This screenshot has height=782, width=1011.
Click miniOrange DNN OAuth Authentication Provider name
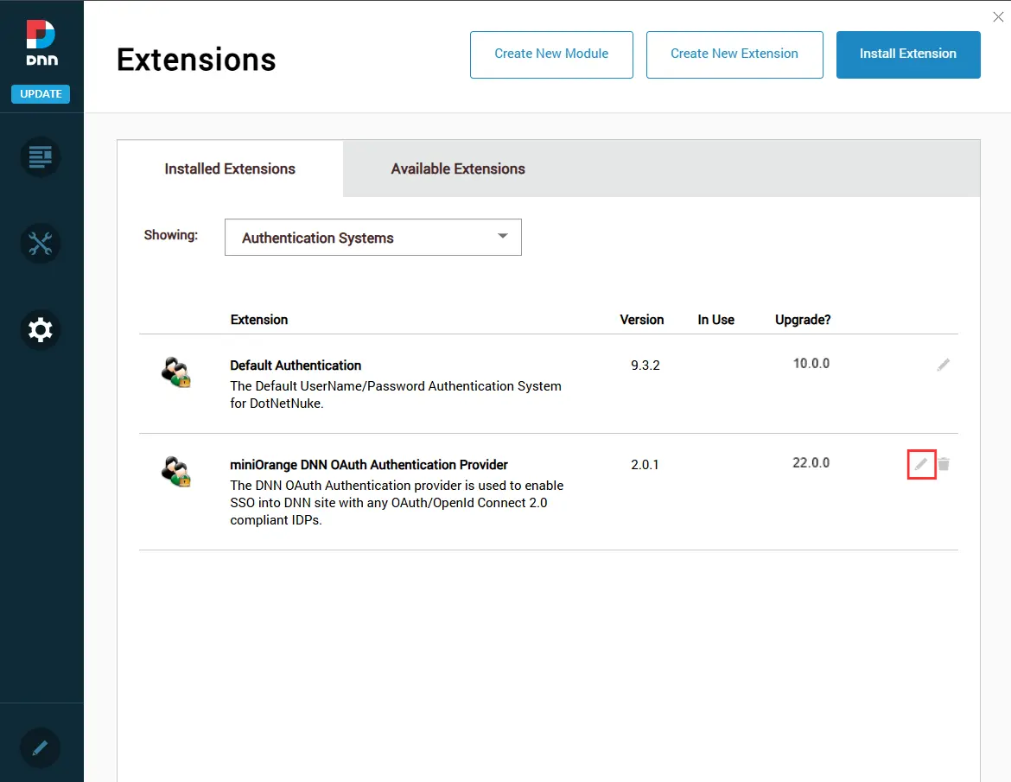tap(369, 465)
